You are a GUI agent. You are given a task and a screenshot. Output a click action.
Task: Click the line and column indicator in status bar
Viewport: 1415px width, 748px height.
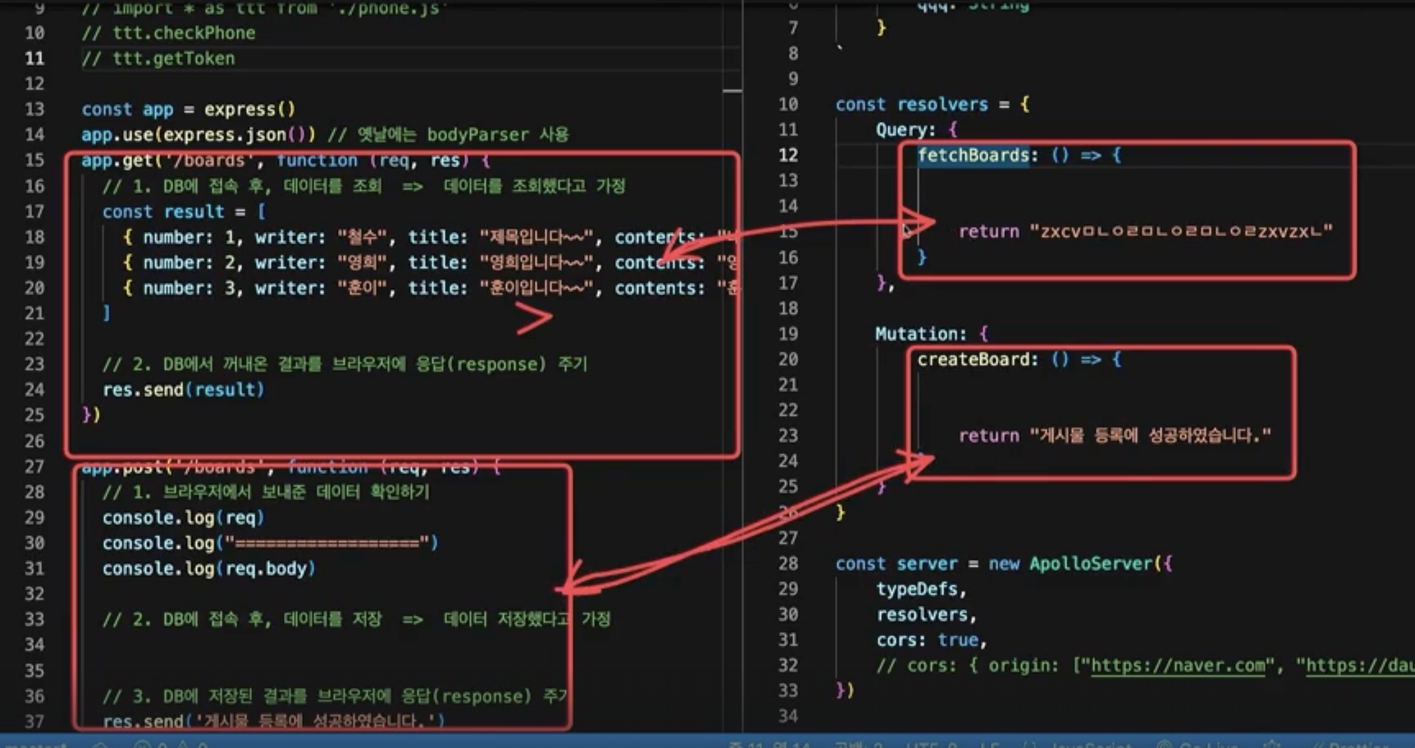pos(769,745)
